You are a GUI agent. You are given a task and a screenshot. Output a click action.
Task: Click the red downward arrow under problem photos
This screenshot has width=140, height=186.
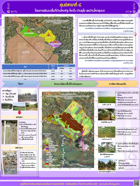19,113
